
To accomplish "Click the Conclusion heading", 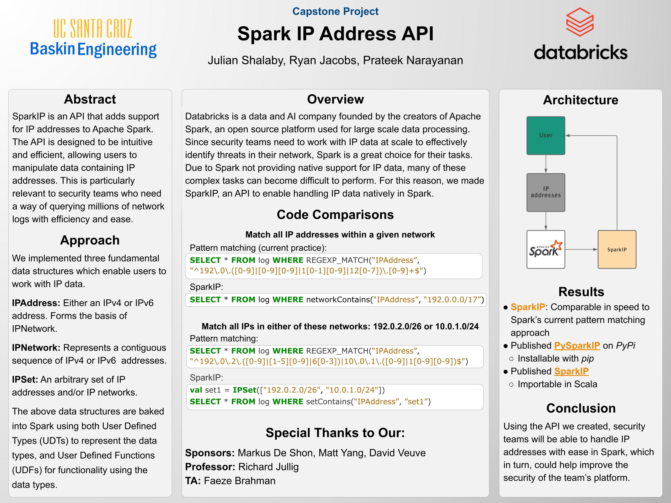I will coord(581,408).
